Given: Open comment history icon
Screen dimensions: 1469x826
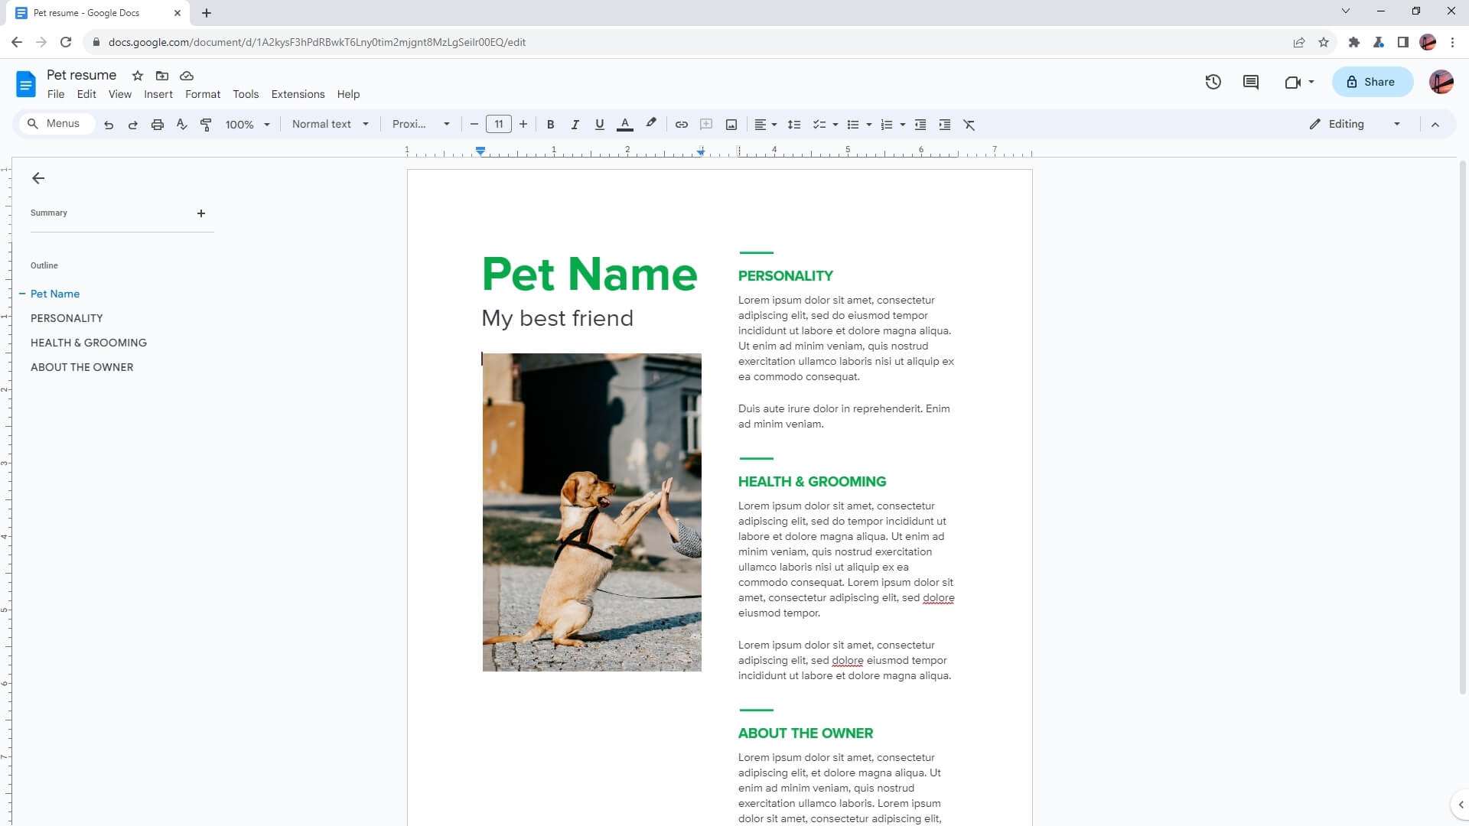Looking at the screenshot, I should [x=1251, y=82].
